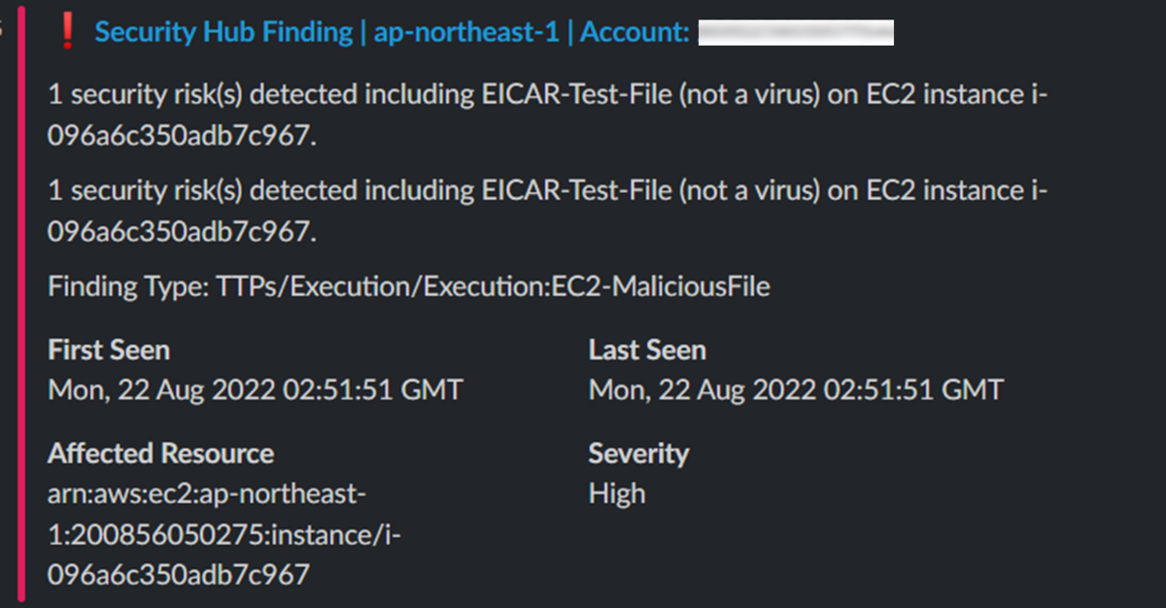Click the instance ID on the ARN's last line
The image size is (1166, 608).
pyautogui.click(x=179, y=574)
